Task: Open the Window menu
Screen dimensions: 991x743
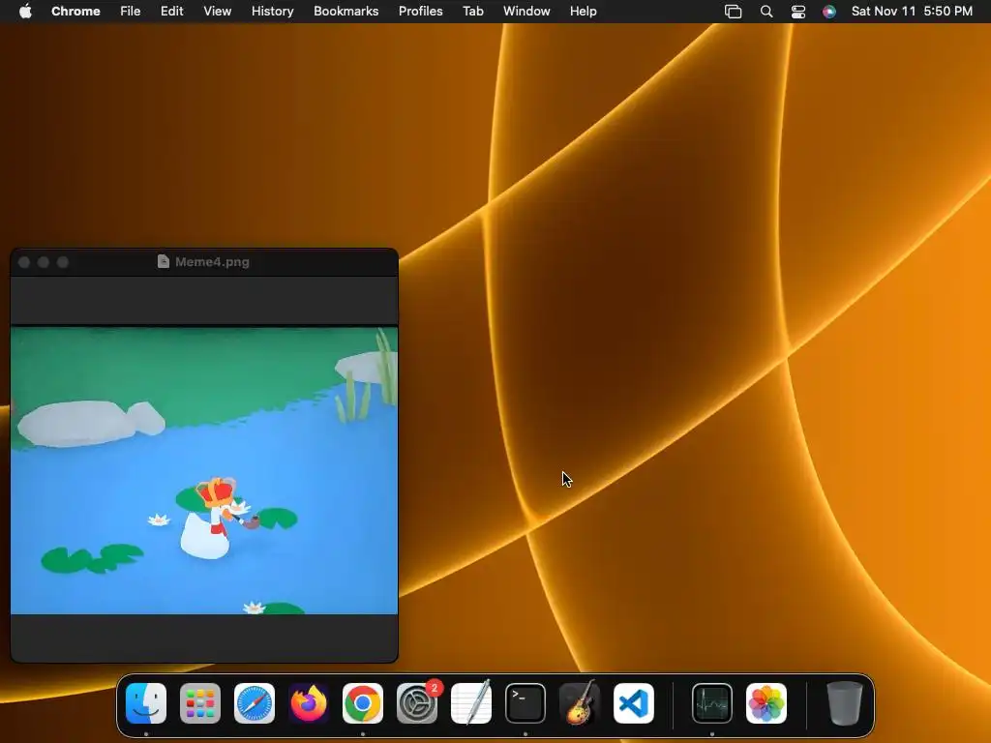Action: click(526, 12)
